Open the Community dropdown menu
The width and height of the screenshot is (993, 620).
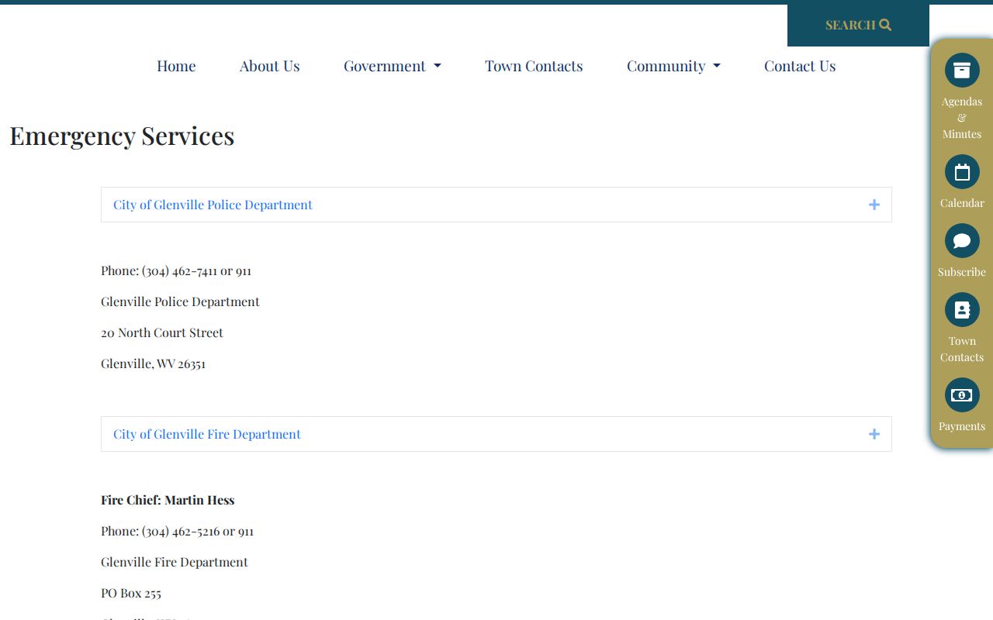pos(673,66)
